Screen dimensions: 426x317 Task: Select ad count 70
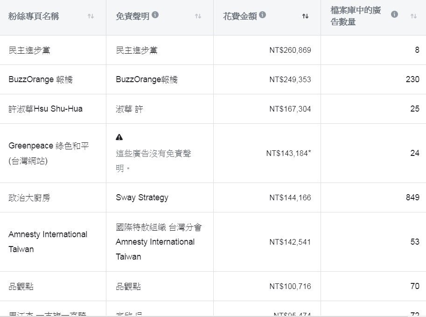point(415,286)
